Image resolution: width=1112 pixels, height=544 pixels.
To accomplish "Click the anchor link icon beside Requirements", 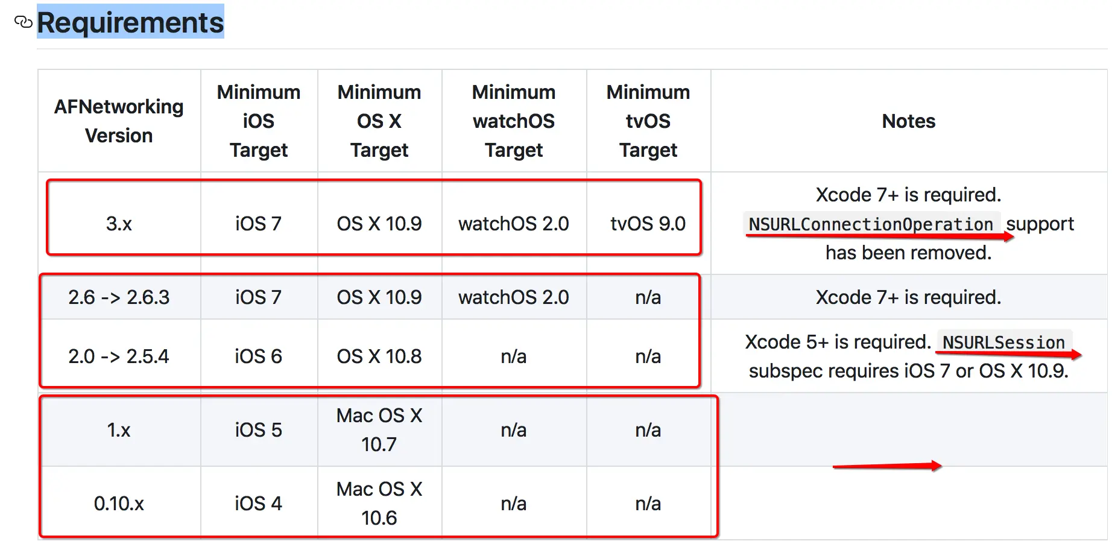I will click(x=23, y=22).
